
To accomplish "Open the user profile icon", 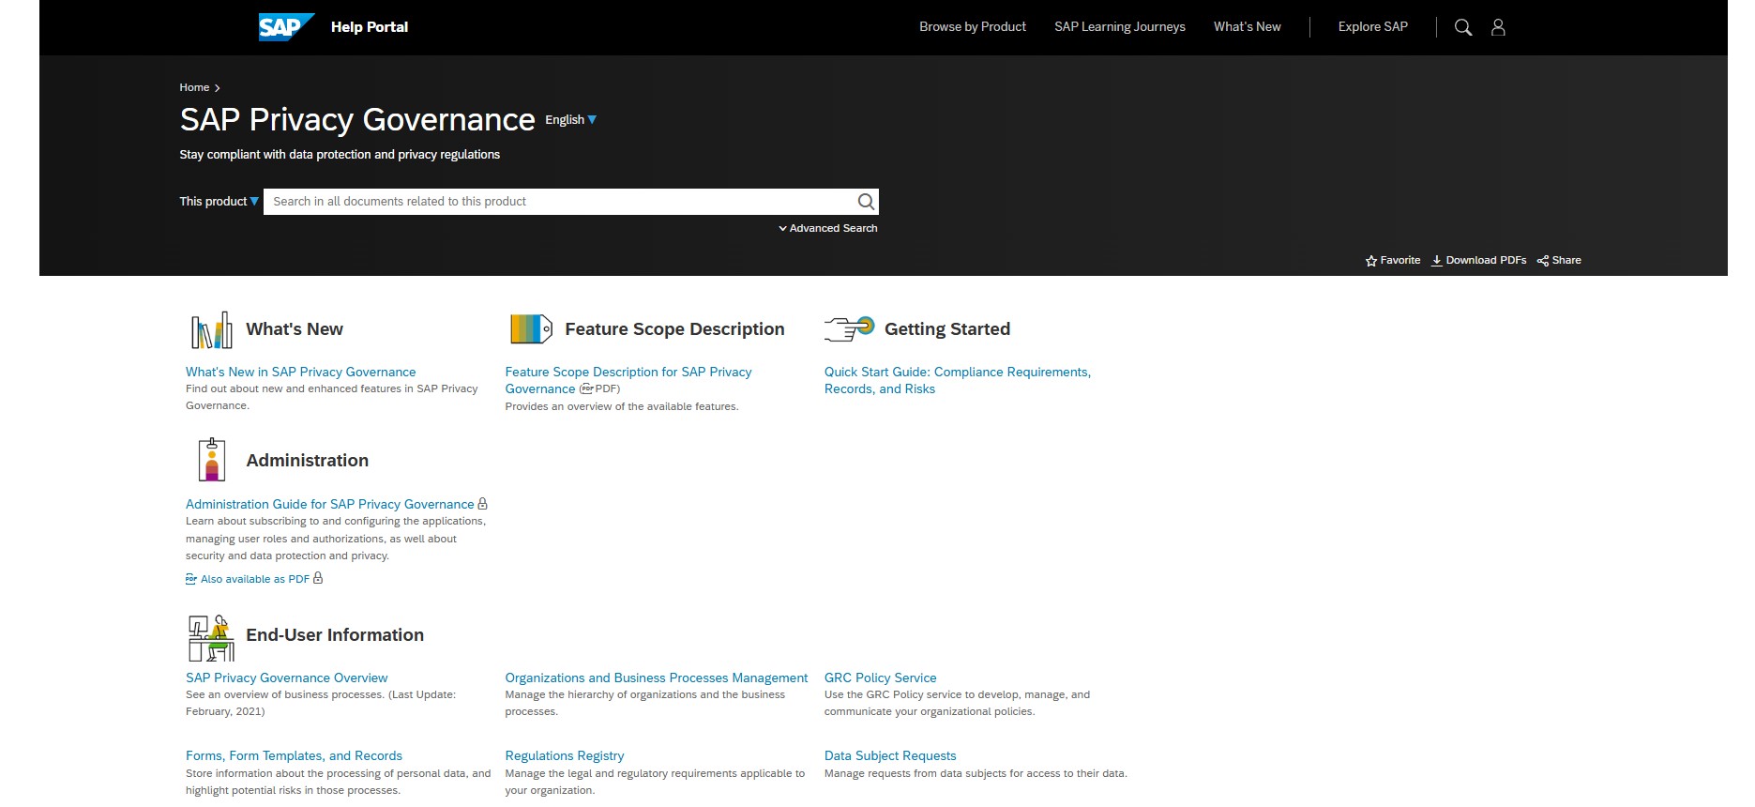I will point(1498,27).
